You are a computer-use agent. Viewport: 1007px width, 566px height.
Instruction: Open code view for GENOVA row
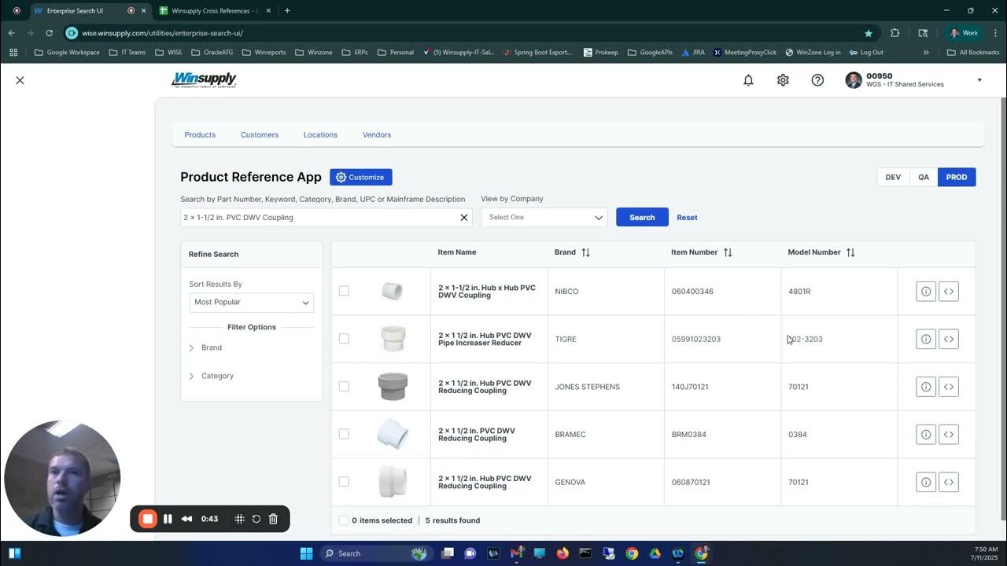coord(949,482)
